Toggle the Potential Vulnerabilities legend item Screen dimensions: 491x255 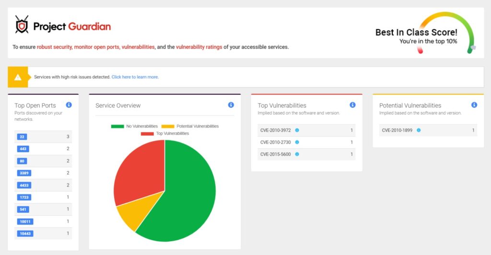[x=190, y=127]
